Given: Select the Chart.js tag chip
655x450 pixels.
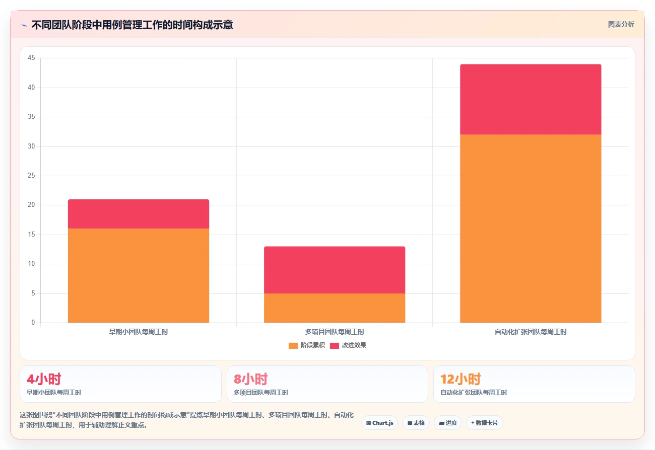Looking at the screenshot, I should [379, 423].
